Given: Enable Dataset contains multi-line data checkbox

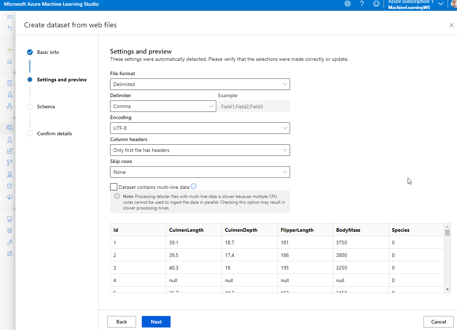Looking at the screenshot, I should pos(114,187).
